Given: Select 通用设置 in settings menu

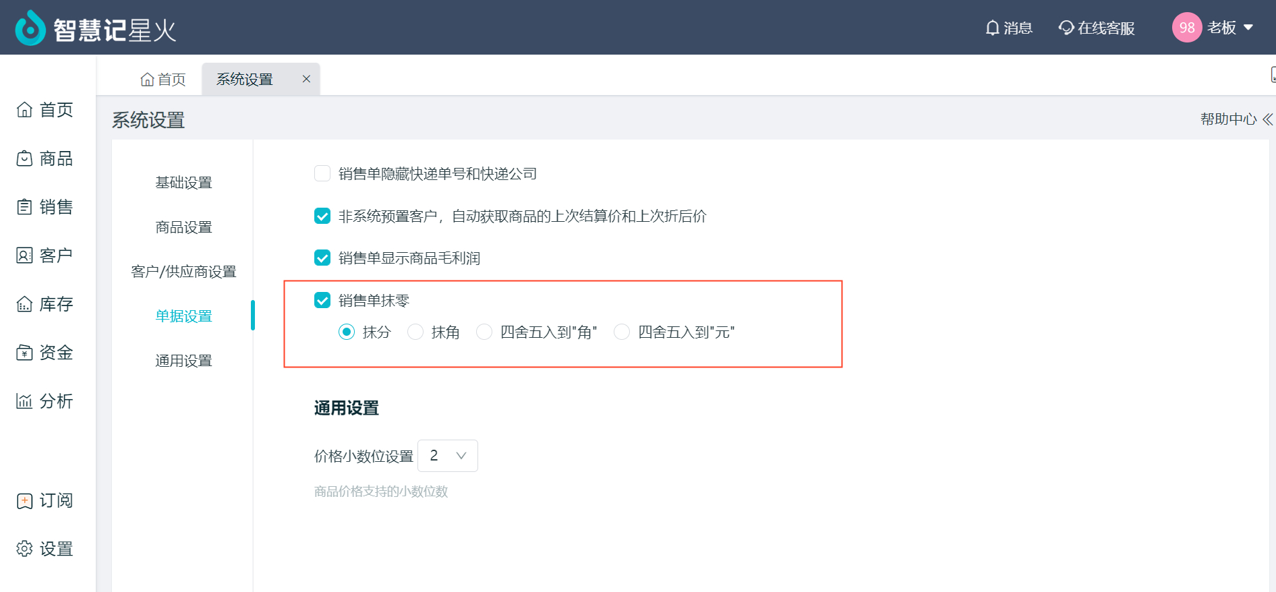Looking at the screenshot, I should pos(183,361).
